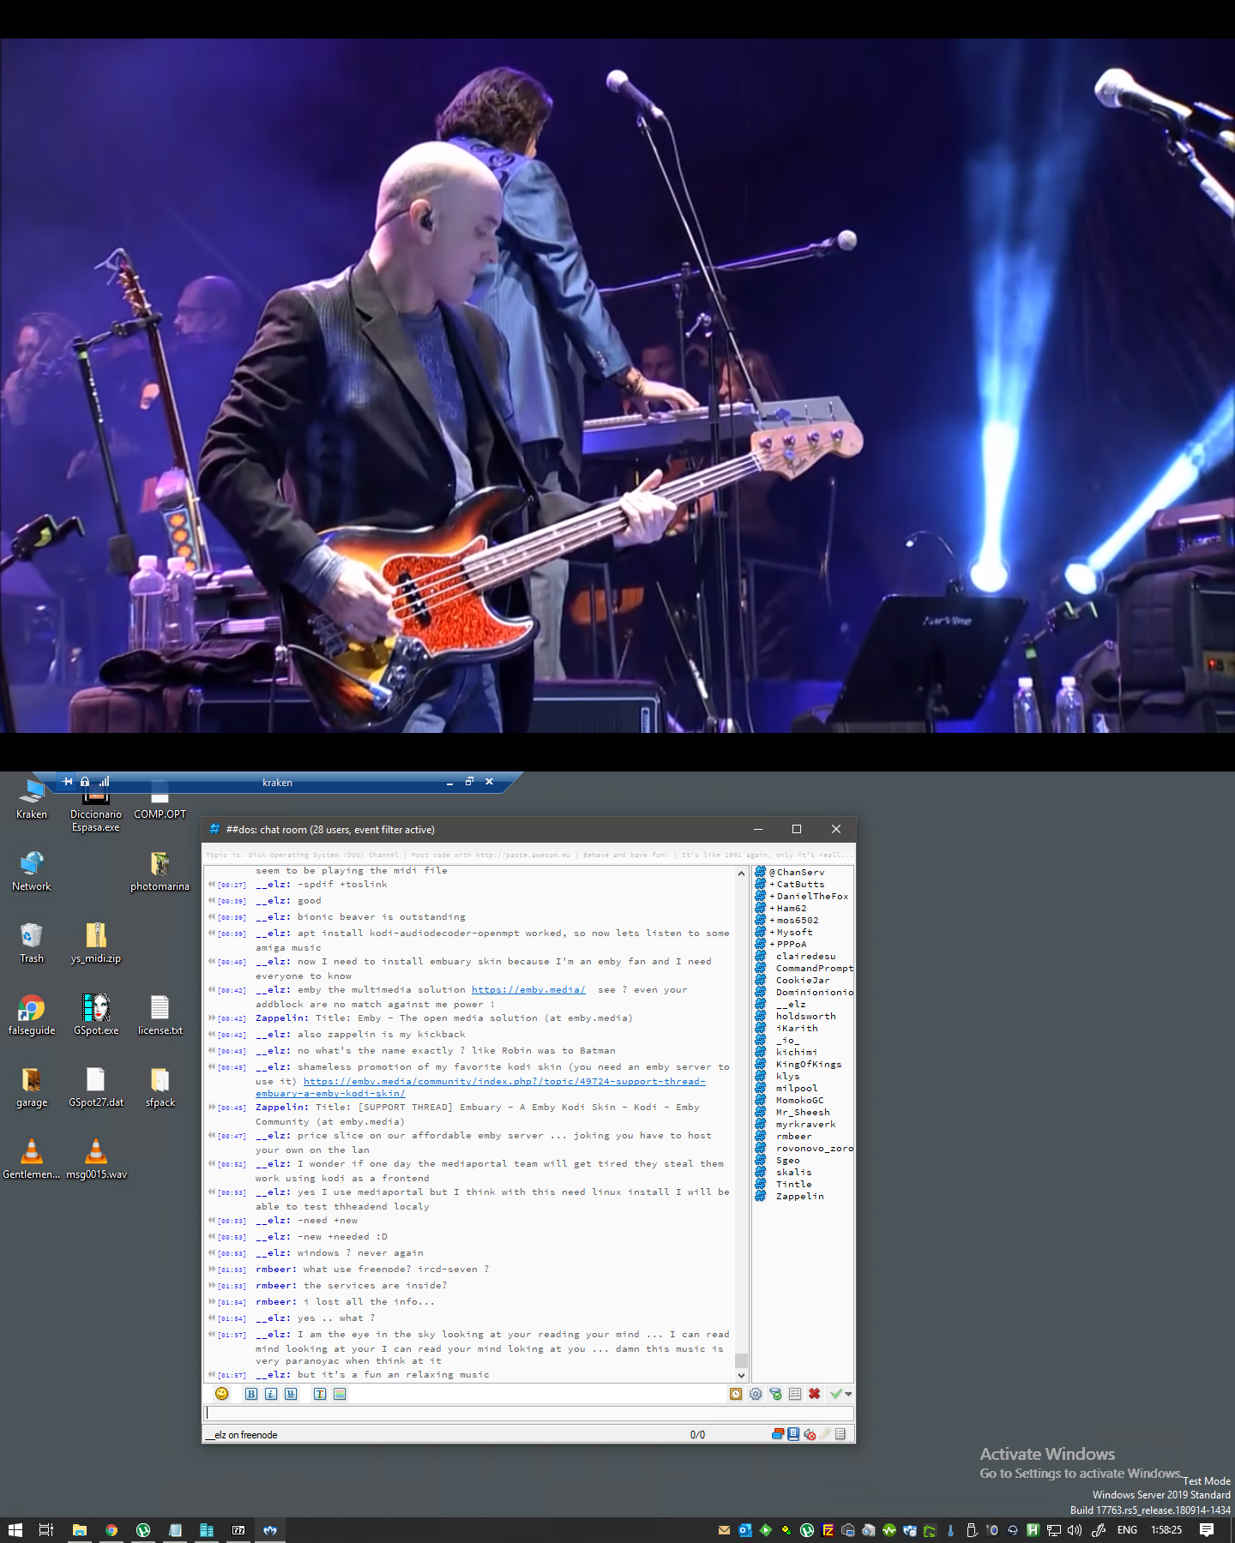Image resolution: width=1235 pixels, height=1543 pixels.
Task: Toggle italic text formatting in chat
Action: click(271, 1394)
